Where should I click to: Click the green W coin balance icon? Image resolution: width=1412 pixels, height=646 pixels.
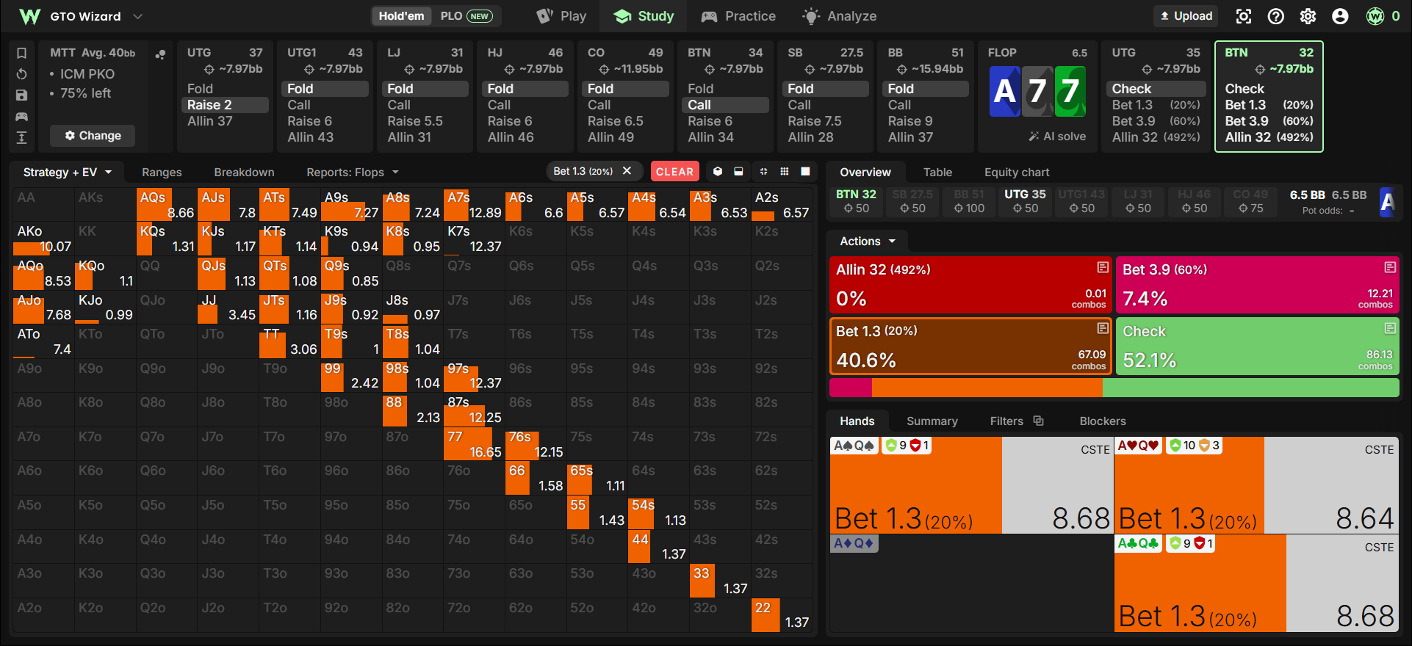[x=1375, y=16]
